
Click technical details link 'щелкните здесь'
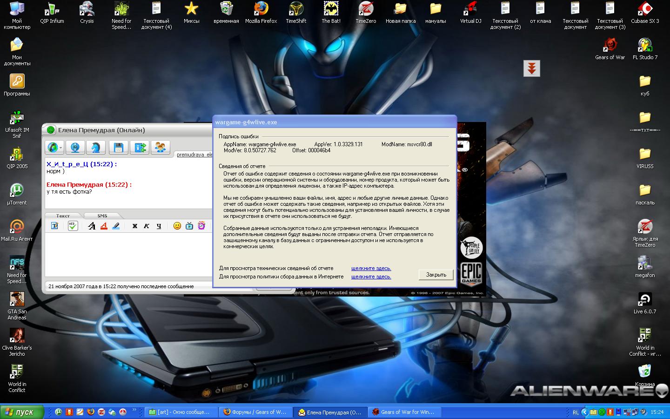[371, 268]
